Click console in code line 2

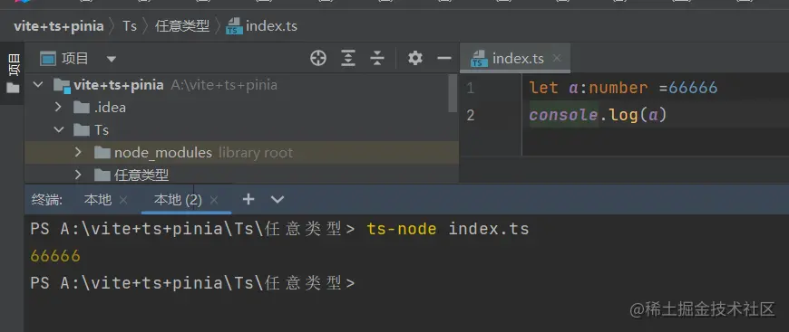click(563, 115)
